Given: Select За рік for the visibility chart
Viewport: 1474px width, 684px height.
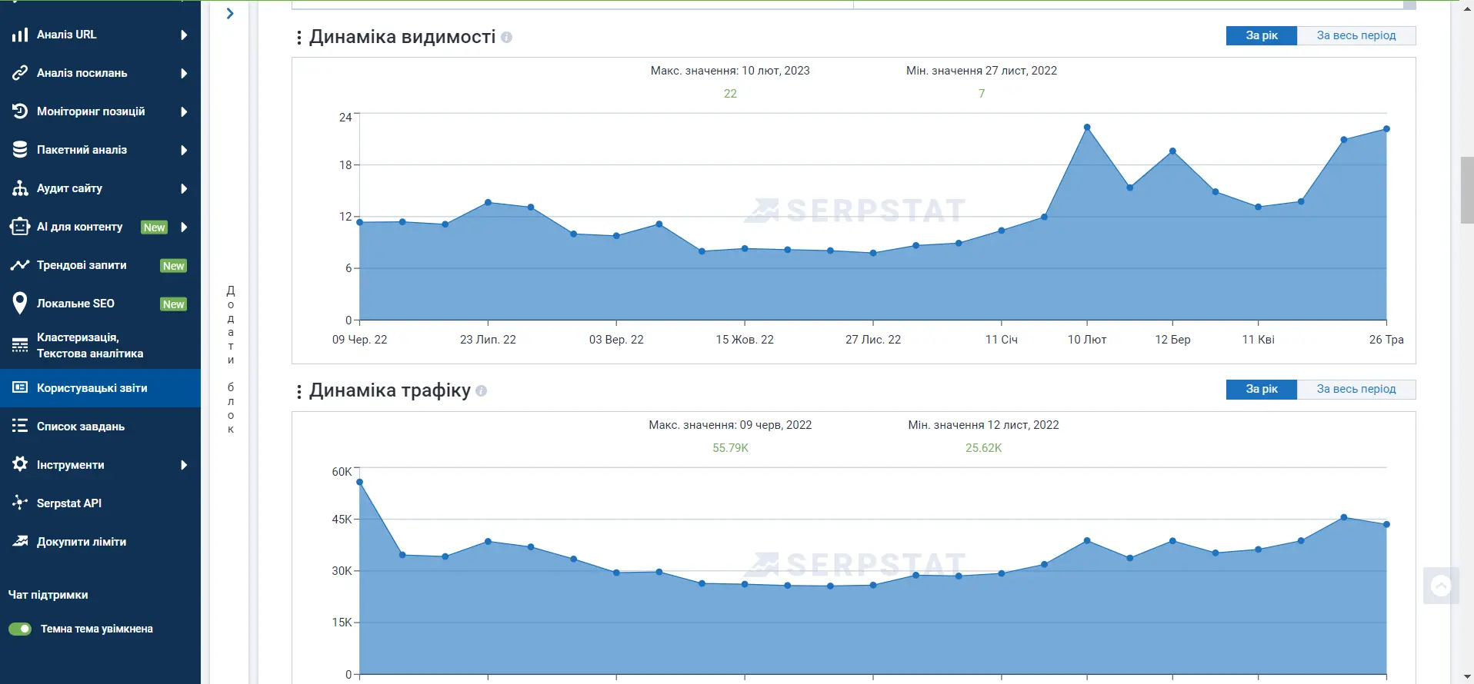Looking at the screenshot, I should click(x=1262, y=35).
